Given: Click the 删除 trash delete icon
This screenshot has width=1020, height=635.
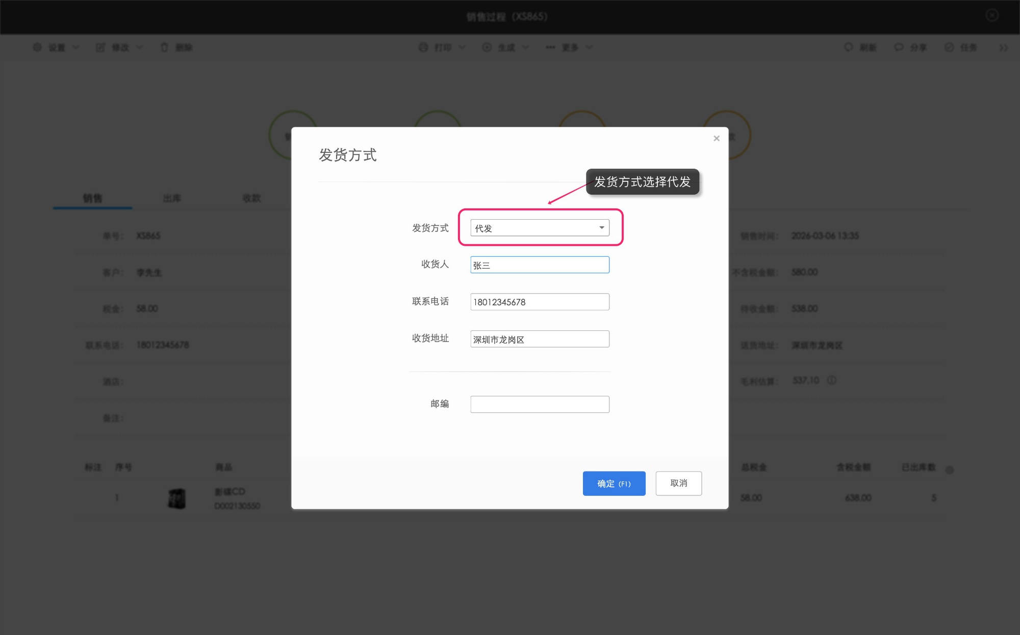Looking at the screenshot, I should (164, 47).
